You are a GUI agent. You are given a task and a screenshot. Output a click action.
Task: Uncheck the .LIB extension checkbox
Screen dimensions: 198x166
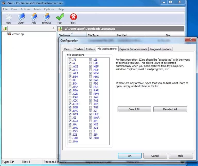(90, 60)
